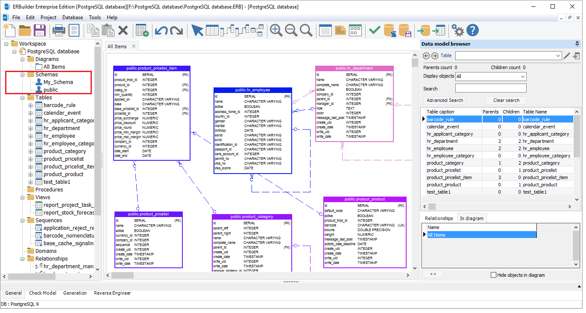This screenshot has width=586, height=313.
Task: Toggle the pin on the Data model browser
Action: point(577,44)
